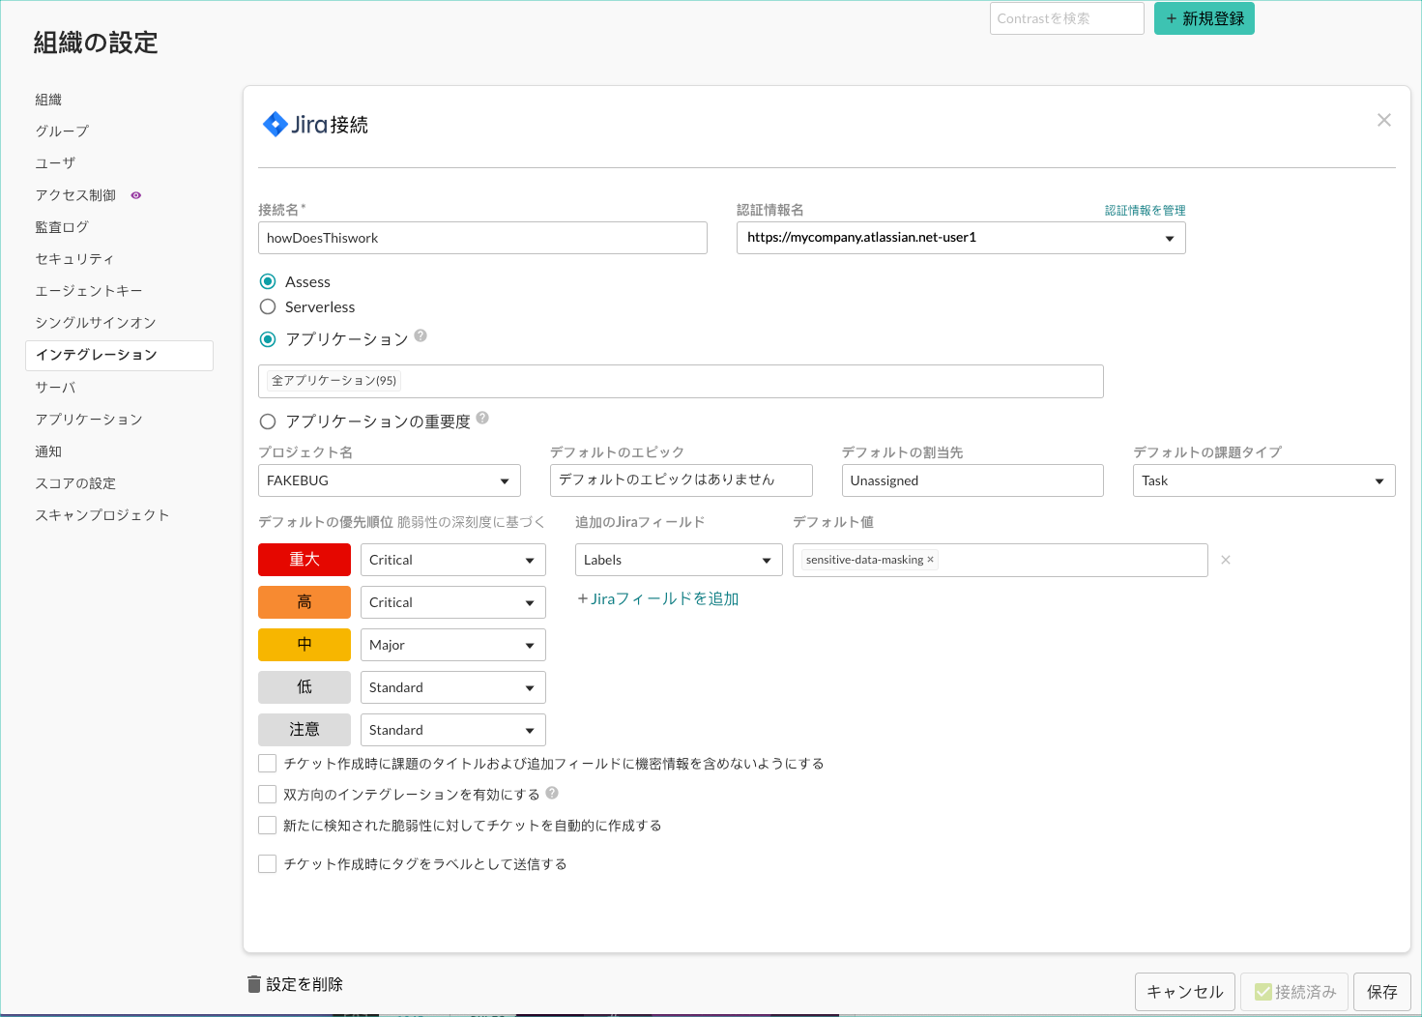Open 通知 in sidebar
Image resolution: width=1422 pixels, height=1017 pixels.
(x=48, y=451)
